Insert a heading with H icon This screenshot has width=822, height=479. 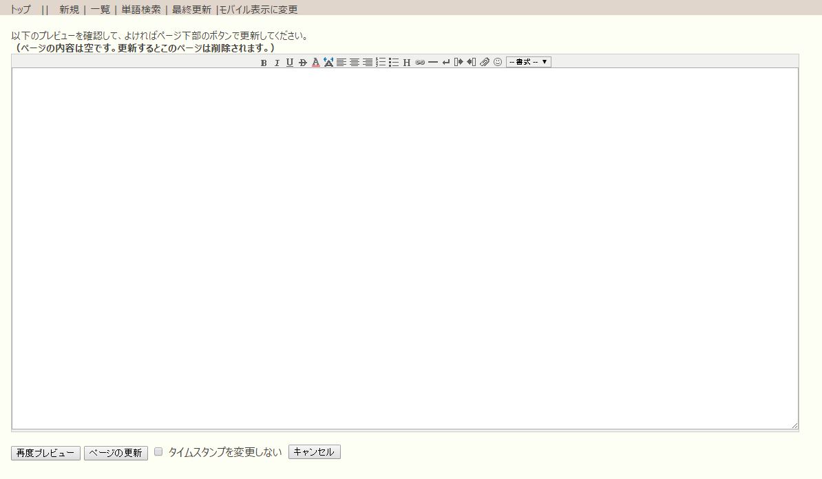(x=407, y=63)
